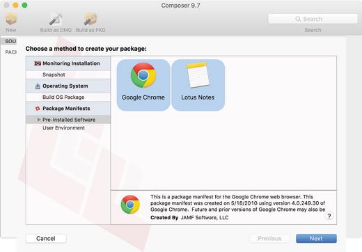Click the search field in toolbar

(313, 19)
